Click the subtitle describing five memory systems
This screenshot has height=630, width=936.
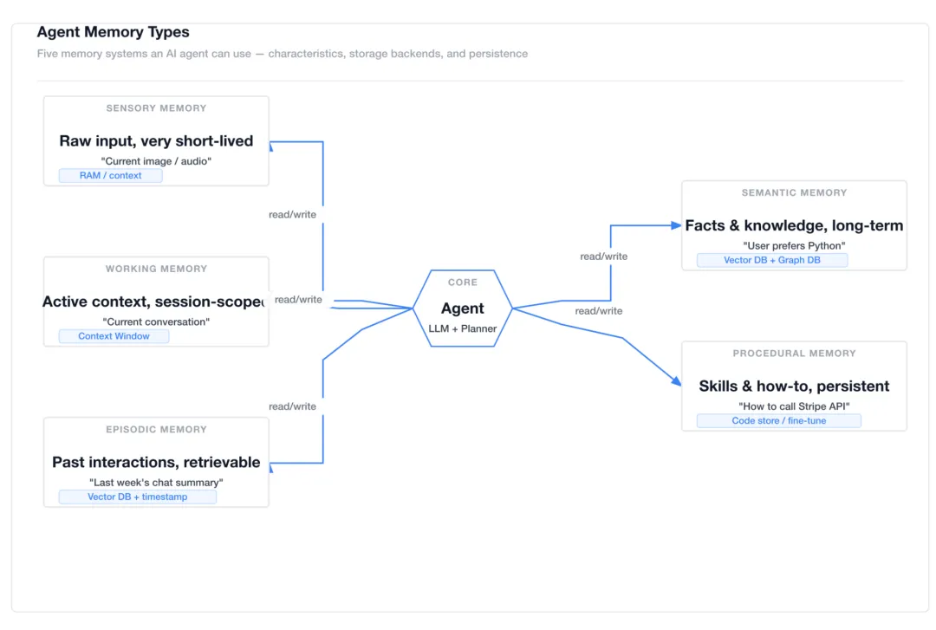[282, 54]
